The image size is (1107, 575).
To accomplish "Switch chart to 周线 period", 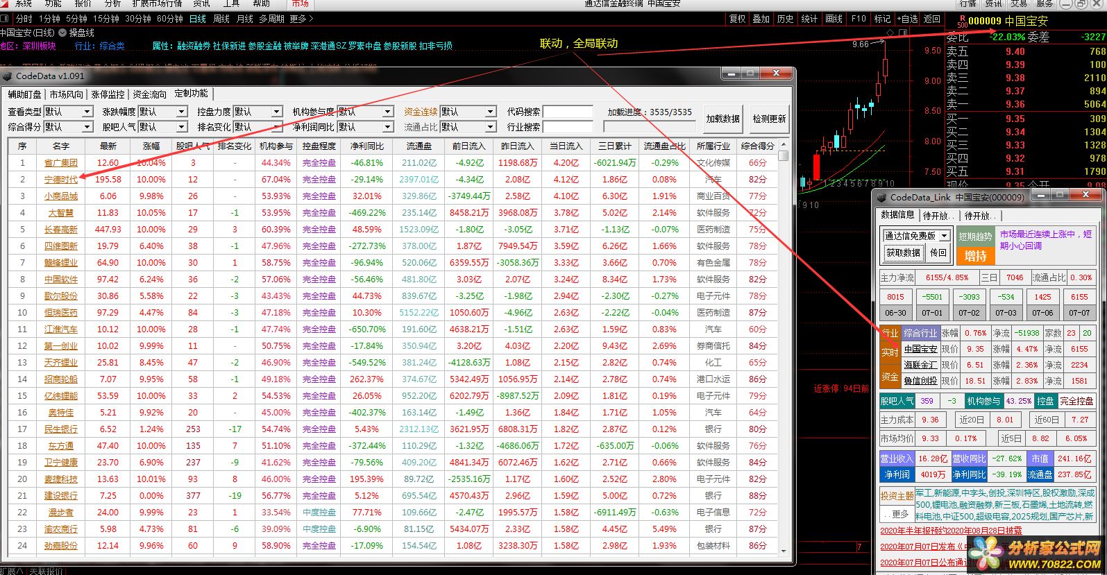I will pos(221,19).
